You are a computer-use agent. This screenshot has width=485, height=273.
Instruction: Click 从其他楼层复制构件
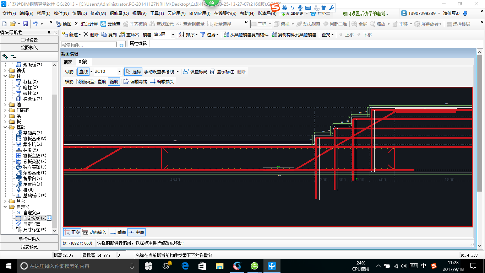click(246, 34)
